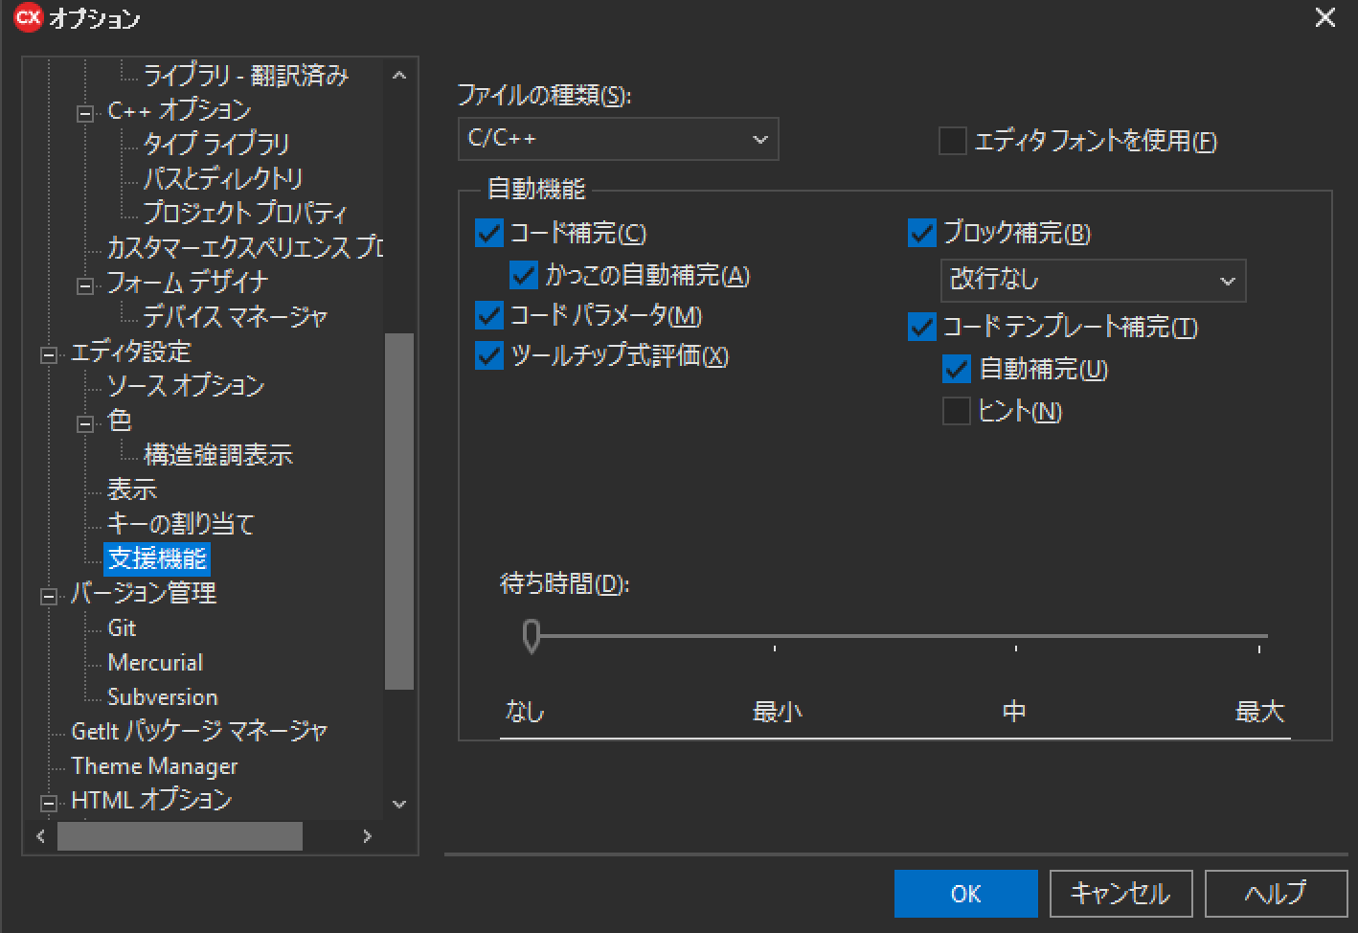
Task: Close the オプション dialog window
Action: (1324, 18)
